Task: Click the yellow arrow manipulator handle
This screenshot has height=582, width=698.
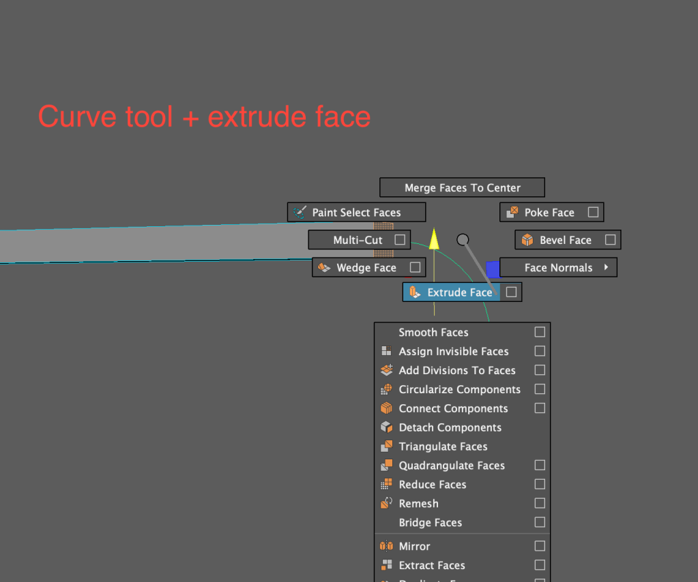Action: click(434, 239)
